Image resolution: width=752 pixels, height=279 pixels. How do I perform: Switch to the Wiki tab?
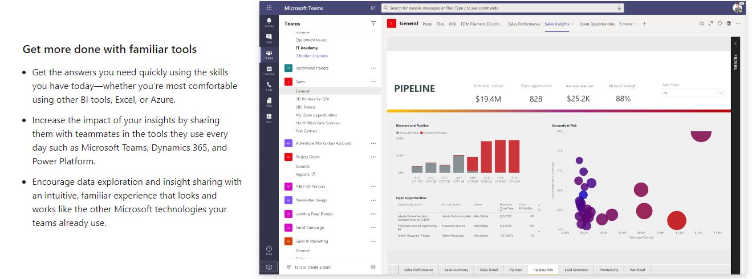(453, 24)
